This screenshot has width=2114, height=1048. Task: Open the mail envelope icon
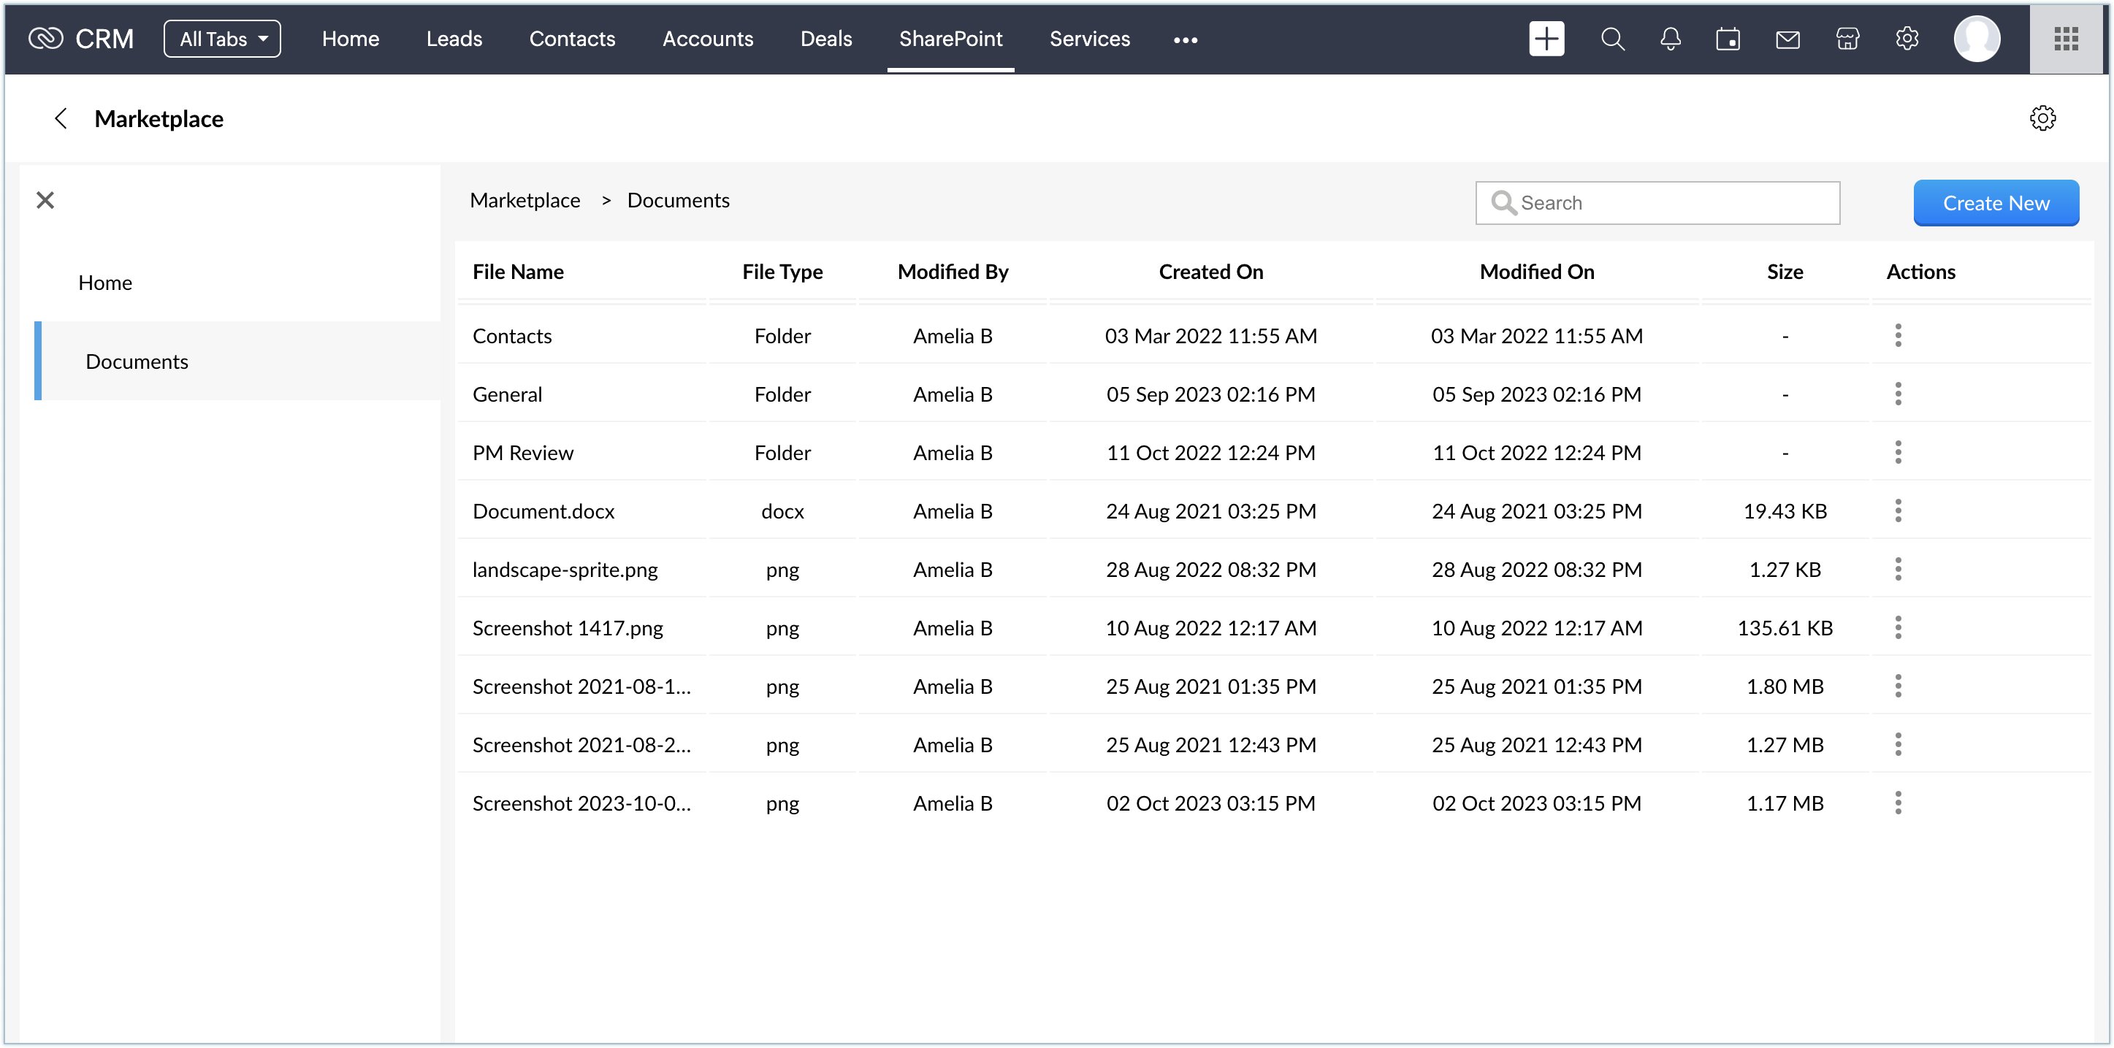pyautogui.click(x=1787, y=39)
